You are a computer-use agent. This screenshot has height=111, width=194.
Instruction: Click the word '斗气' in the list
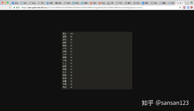(65, 49)
